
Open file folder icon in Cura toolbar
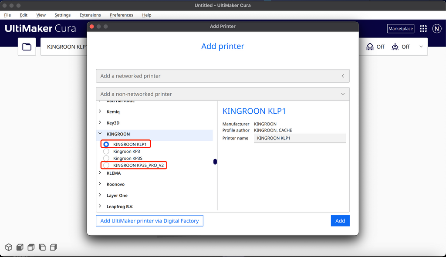tap(27, 47)
